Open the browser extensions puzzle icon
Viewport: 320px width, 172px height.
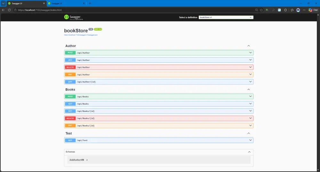click(x=285, y=10)
